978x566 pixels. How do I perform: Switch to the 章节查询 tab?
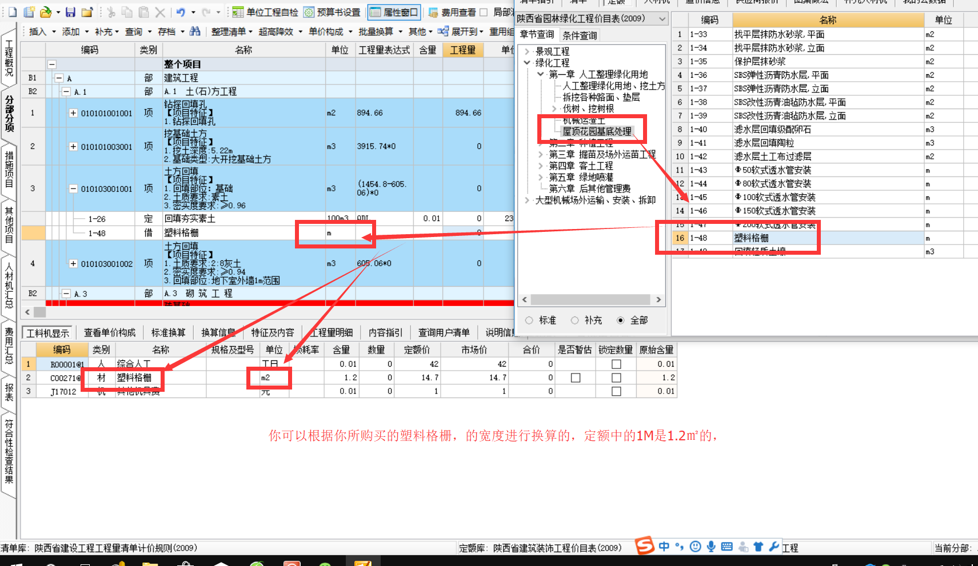537,35
